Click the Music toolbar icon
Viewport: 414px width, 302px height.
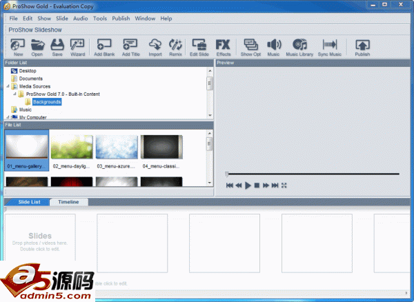273,48
